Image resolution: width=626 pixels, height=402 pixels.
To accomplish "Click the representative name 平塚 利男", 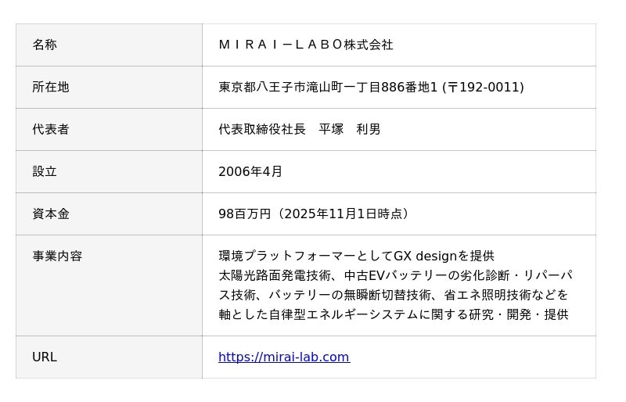I will click(x=350, y=130).
